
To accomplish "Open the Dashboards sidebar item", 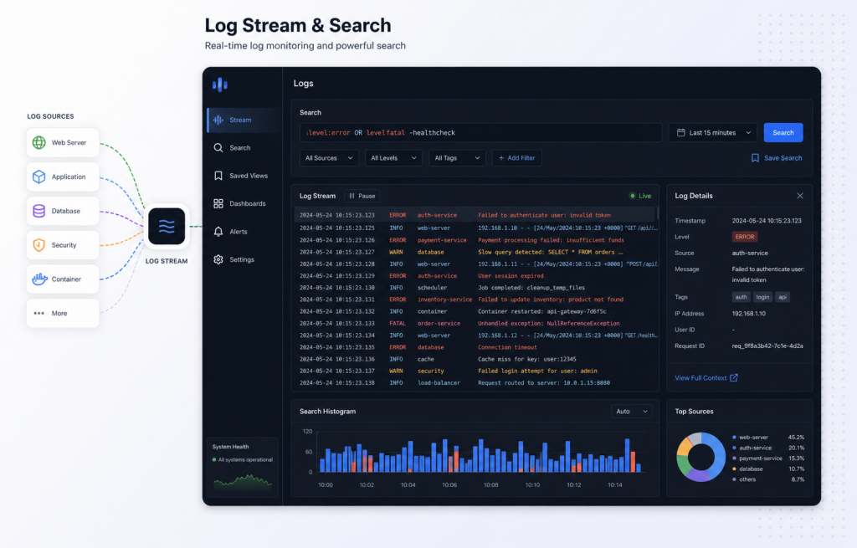I will tap(243, 203).
